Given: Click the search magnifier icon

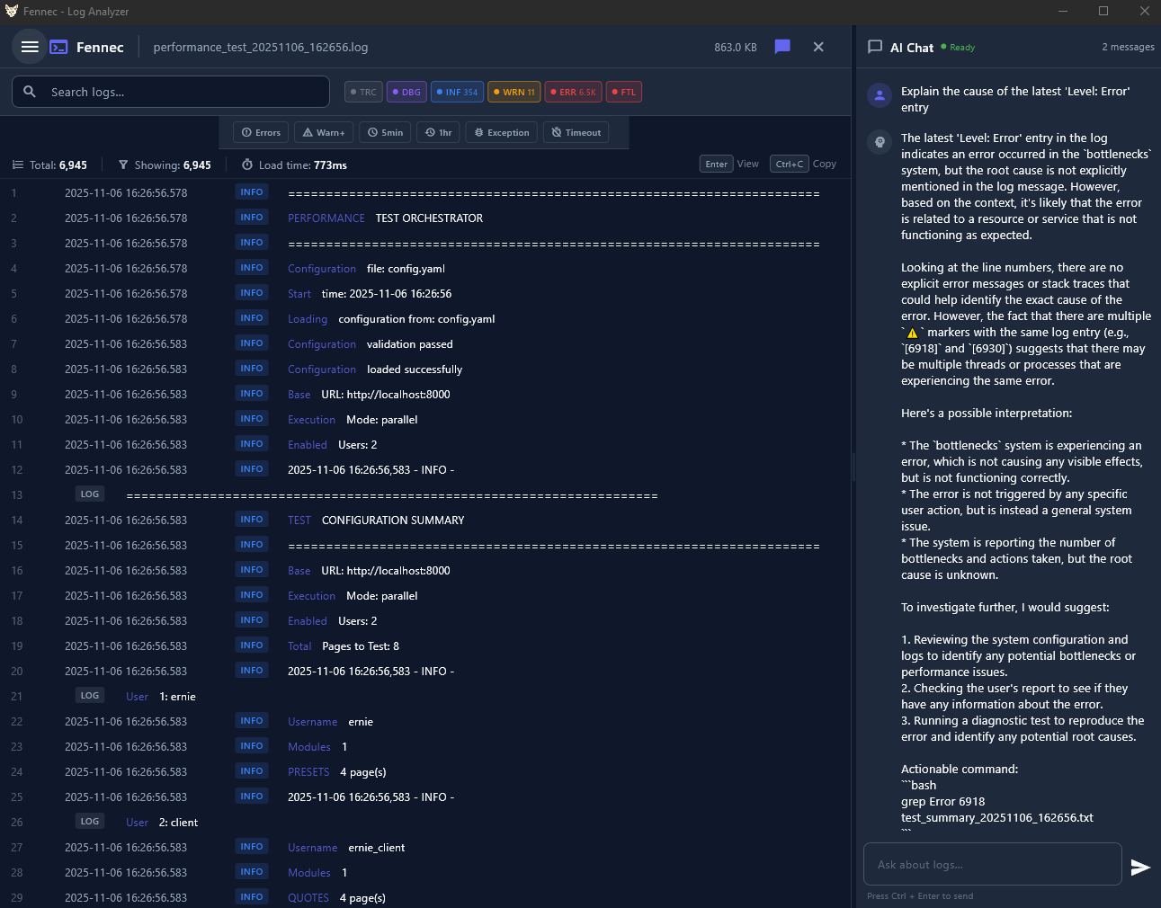Looking at the screenshot, I should (x=30, y=92).
